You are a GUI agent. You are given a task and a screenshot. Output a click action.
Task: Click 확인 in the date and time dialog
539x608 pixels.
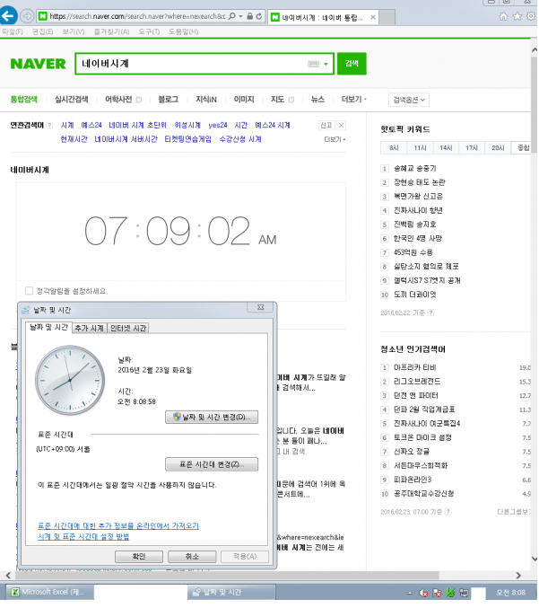[139, 557]
